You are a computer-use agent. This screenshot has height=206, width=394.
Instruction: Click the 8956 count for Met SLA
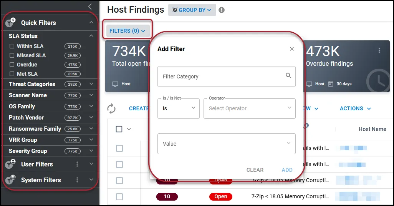point(73,74)
